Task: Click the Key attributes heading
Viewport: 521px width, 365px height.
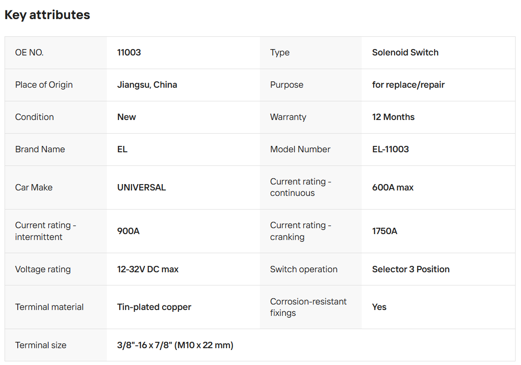Action: point(47,15)
